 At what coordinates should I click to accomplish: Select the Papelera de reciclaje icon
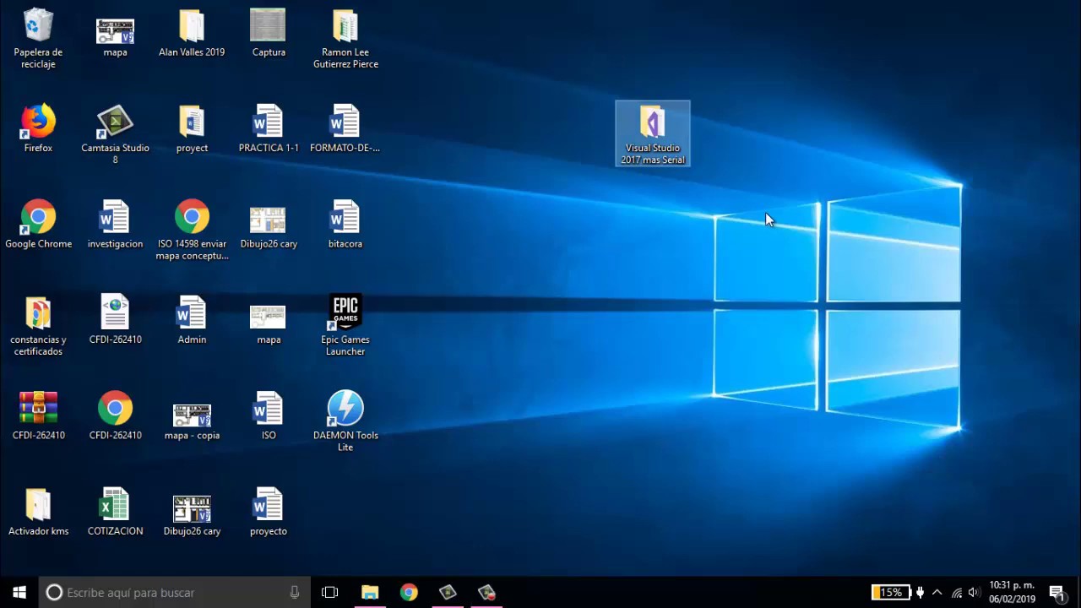(38, 38)
